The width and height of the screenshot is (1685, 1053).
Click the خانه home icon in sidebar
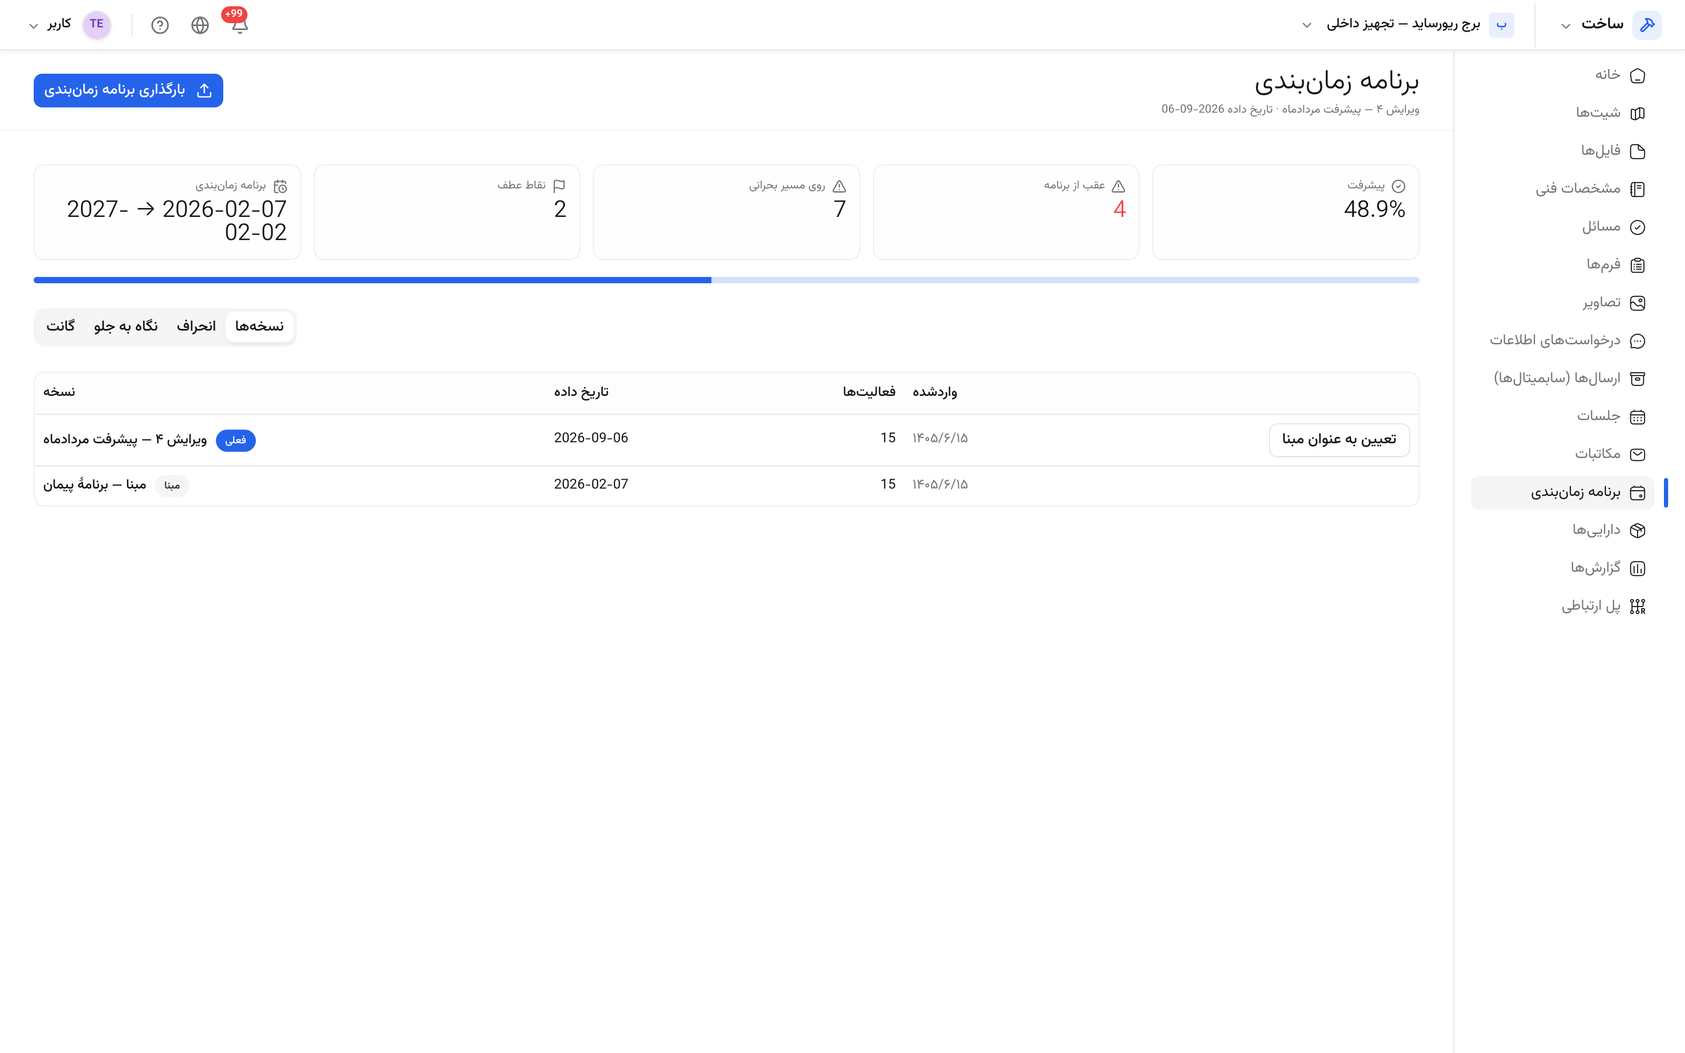pos(1638,75)
